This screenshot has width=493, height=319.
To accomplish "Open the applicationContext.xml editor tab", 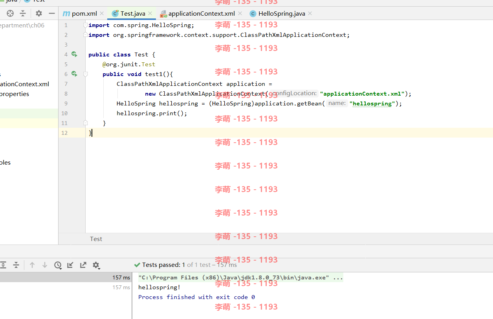I will coord(202,13).
